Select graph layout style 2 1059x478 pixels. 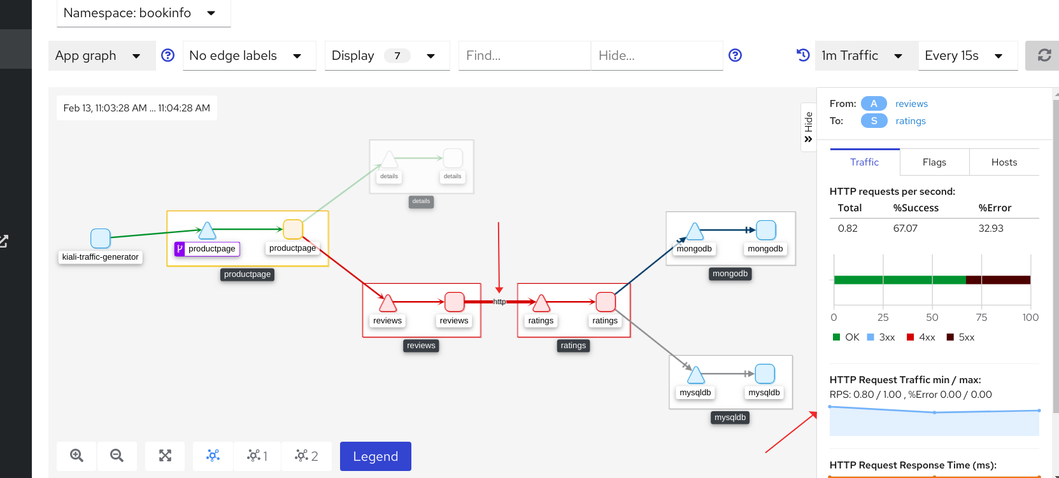click(306, 456)
